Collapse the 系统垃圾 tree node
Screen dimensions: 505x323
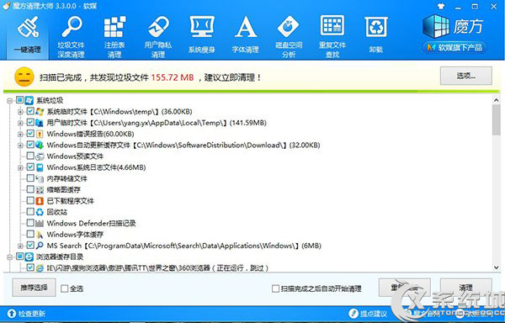(x=9, y=101)
